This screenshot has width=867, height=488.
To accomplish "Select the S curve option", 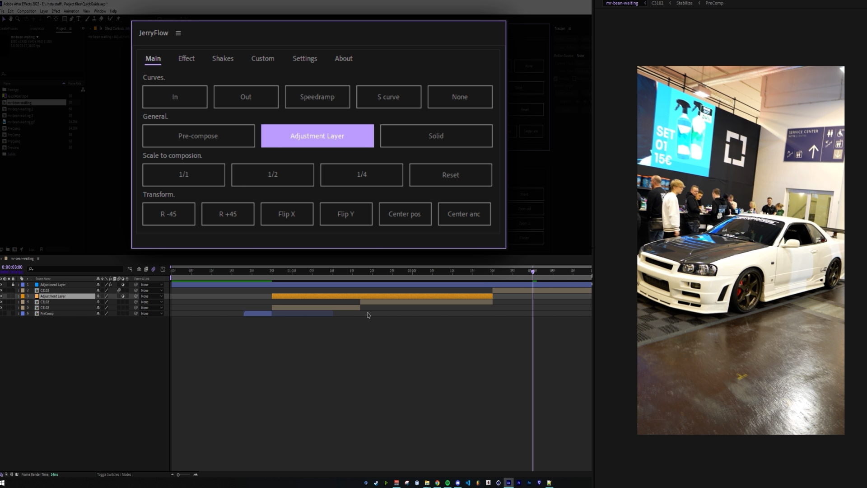I will point(388,97).
